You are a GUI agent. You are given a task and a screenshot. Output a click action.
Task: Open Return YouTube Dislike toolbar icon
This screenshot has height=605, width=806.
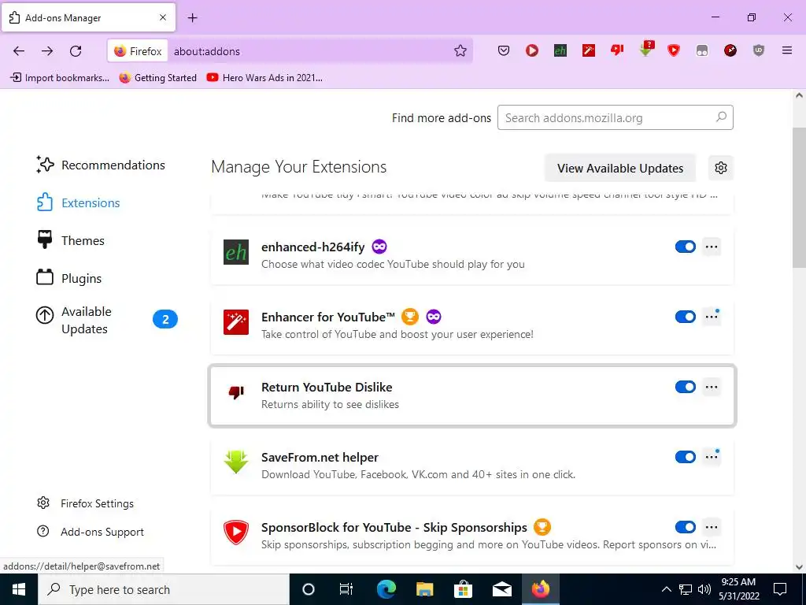point(617,50)
